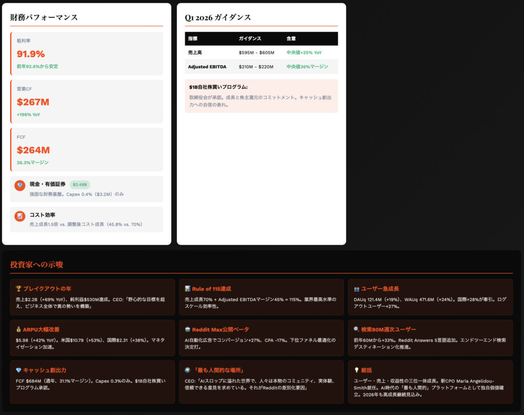Select the ガイダンス column header
The width and height of the screenshot is (524, 415).
pyautogui.click(x=250, y=39)
